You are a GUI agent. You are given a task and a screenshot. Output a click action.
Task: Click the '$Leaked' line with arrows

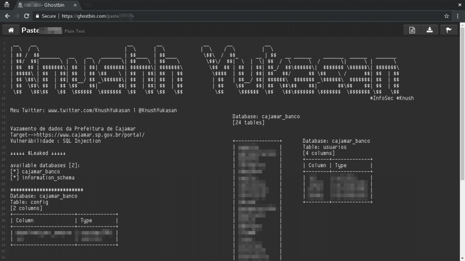38,153
